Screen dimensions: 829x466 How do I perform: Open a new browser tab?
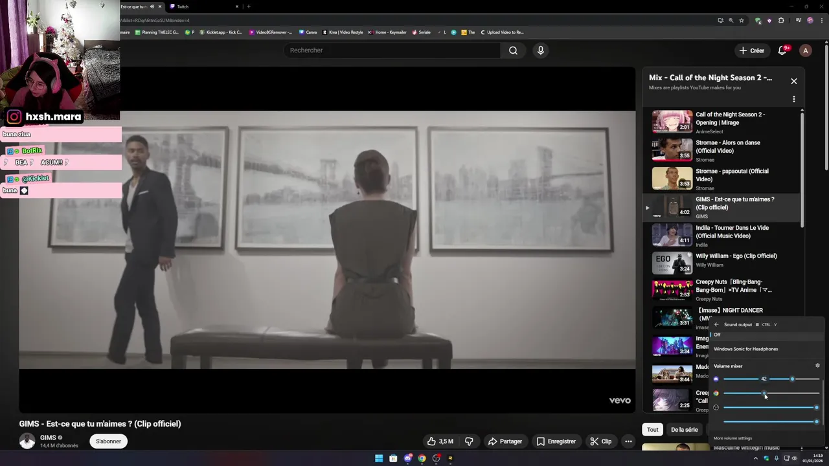click(249, 6)
